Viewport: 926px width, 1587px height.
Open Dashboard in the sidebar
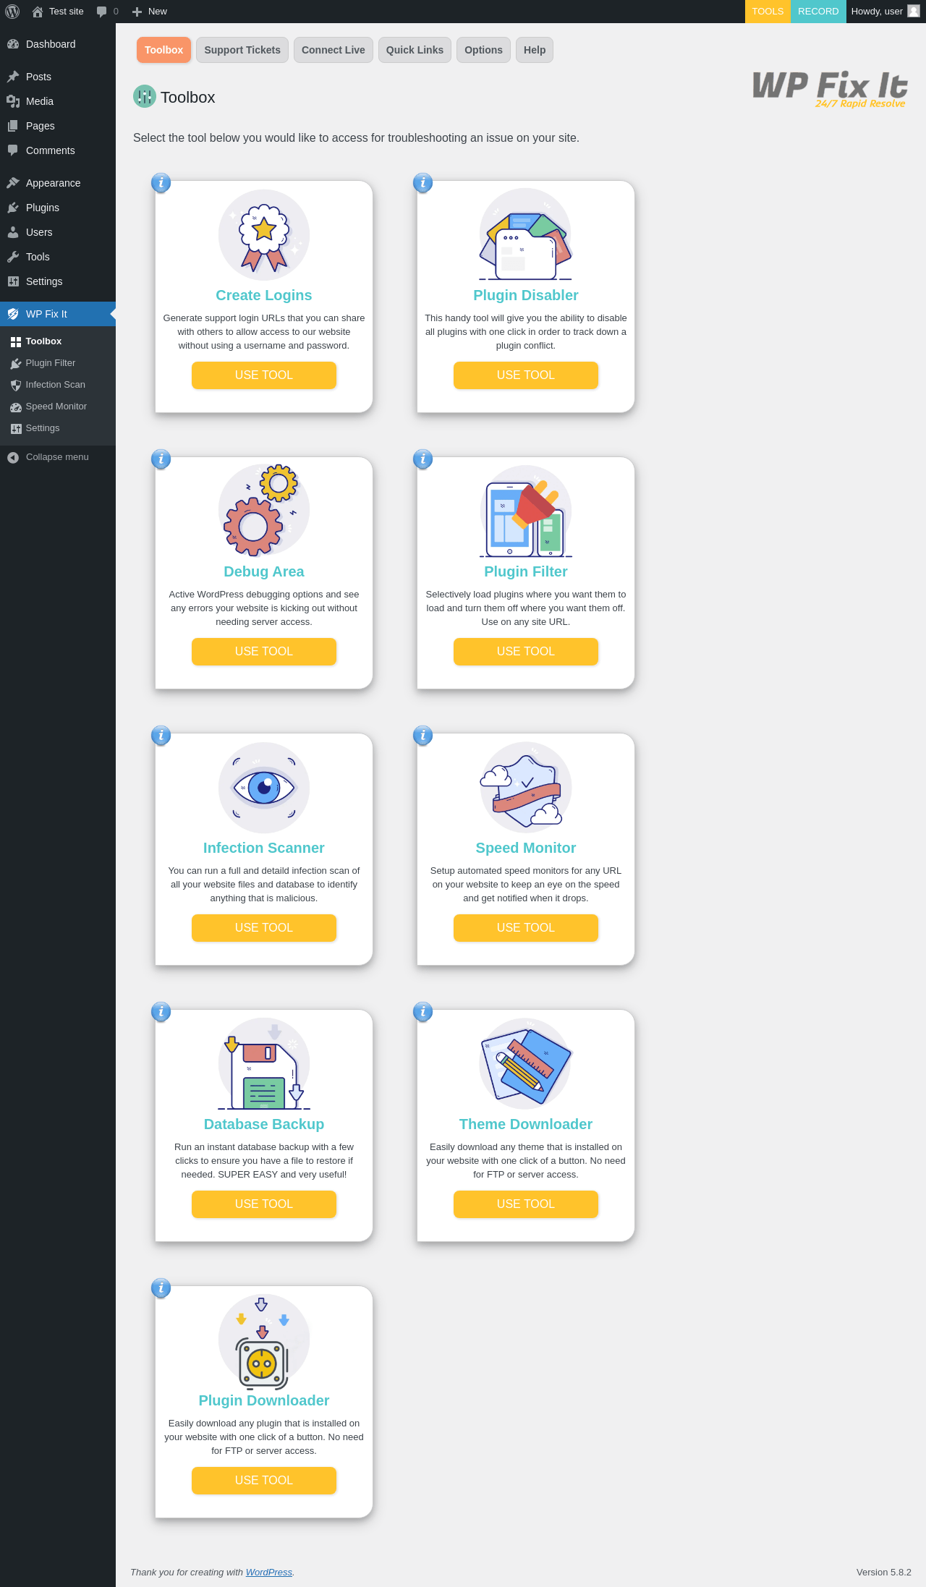[58, 44]
